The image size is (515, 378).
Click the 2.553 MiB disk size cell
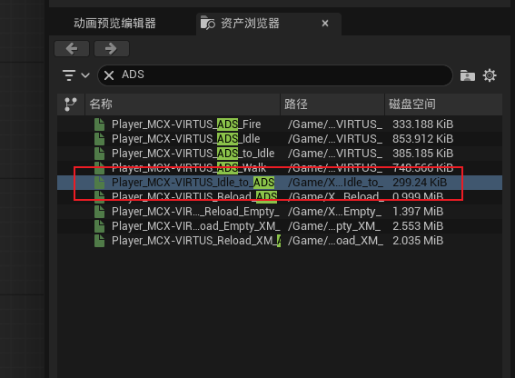point(418,226)
